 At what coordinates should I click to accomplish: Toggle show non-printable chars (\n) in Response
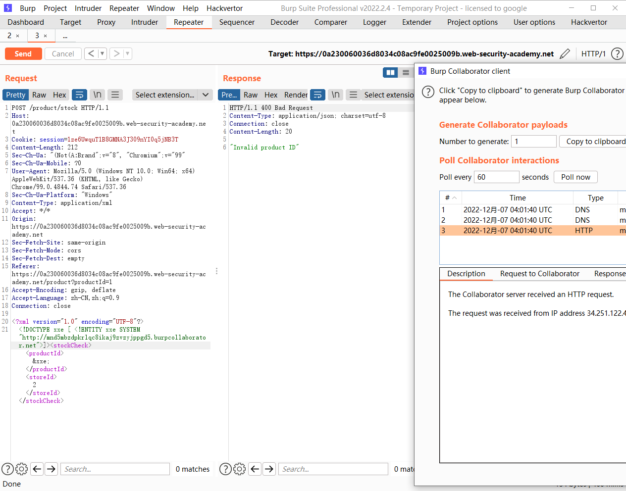tap(336, 95)
